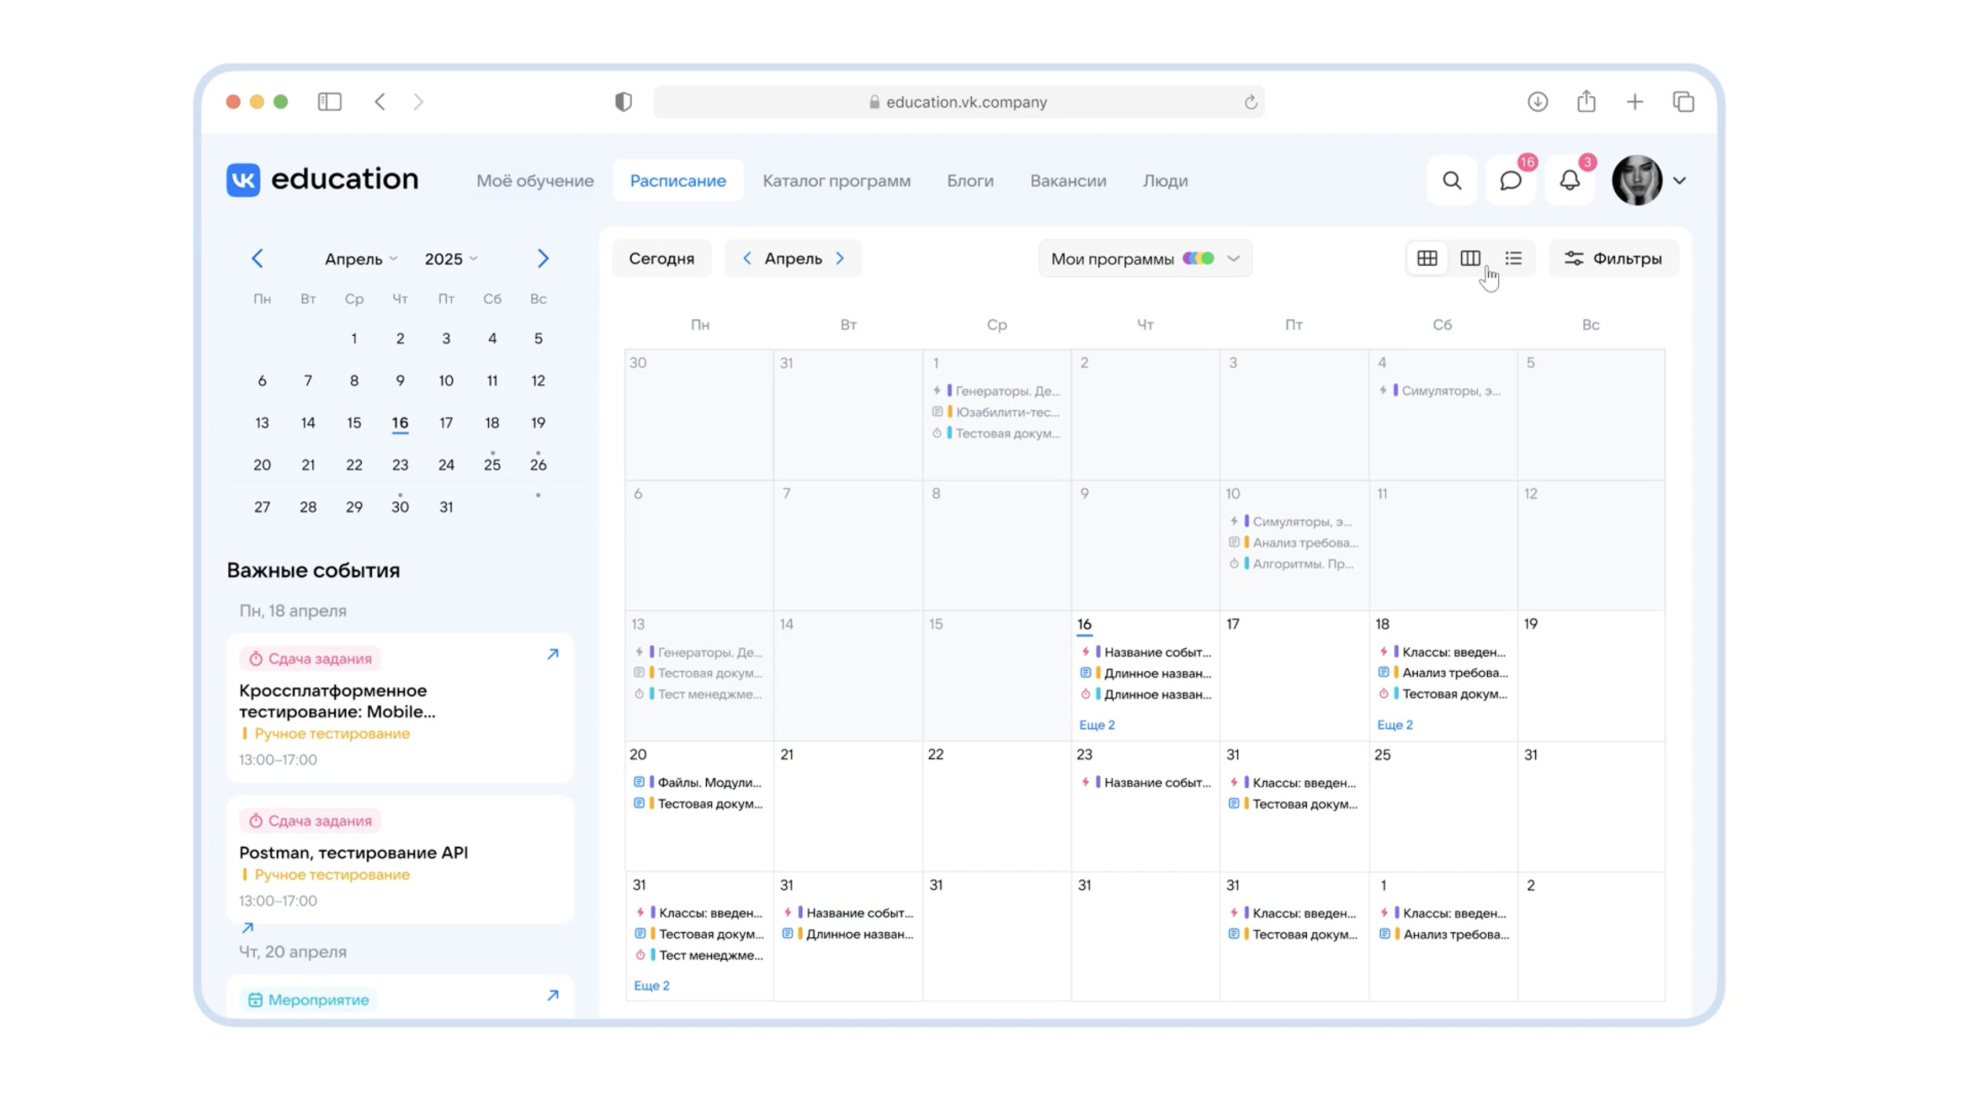Open the search icon in header
Image resolution: width=1966 pixels, height=1102 pixels.
tap(1452, 181)
